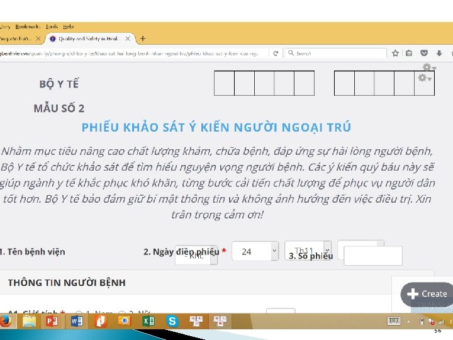Click the '2. Ngày điền phiếu' label

pyautogui.click(x=181, y=252)
